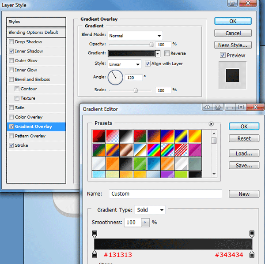Uncheck Align with Layer
This screenshot has width=265, height=264.
coord(148,63)
